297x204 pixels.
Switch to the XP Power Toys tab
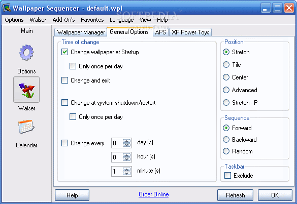tap(190, 32)
